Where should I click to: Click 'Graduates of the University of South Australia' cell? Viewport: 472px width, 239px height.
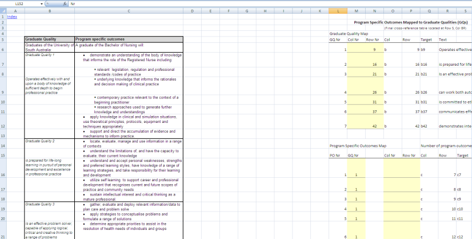coord(49,47)
